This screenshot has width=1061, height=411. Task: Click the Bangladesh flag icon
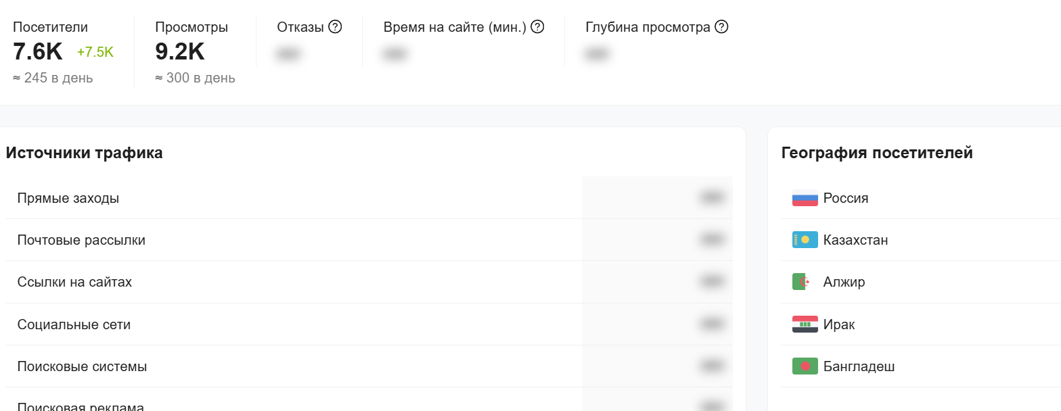tap(805, 367)
